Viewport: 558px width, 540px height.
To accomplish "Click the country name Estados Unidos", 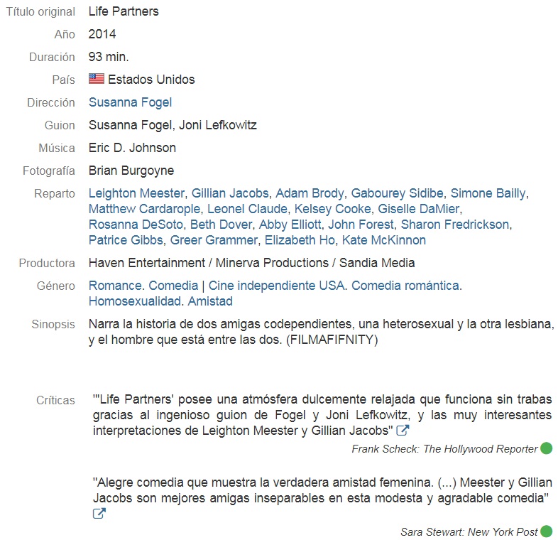I will (151, 79).
